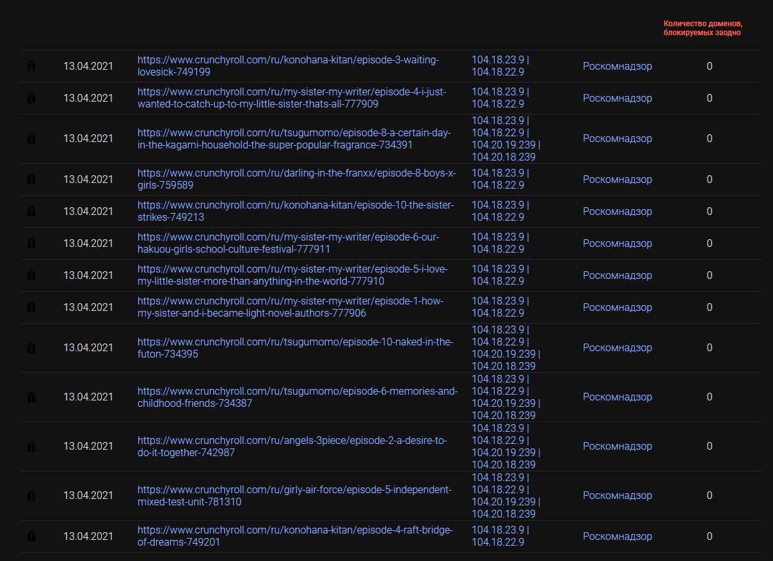This screenshot has height=561, width=773.
Task: Click lock icon in konohana-kitan episode-10 row
Action: point(31,212)
